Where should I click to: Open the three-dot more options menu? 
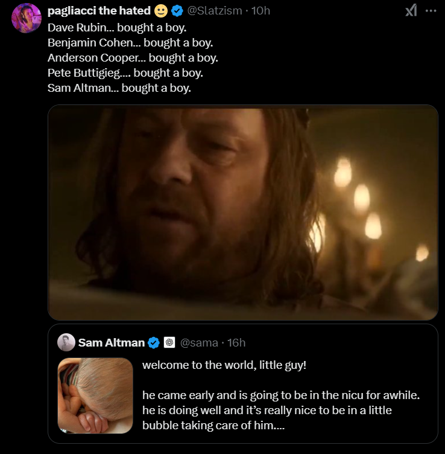click(431, 11)
